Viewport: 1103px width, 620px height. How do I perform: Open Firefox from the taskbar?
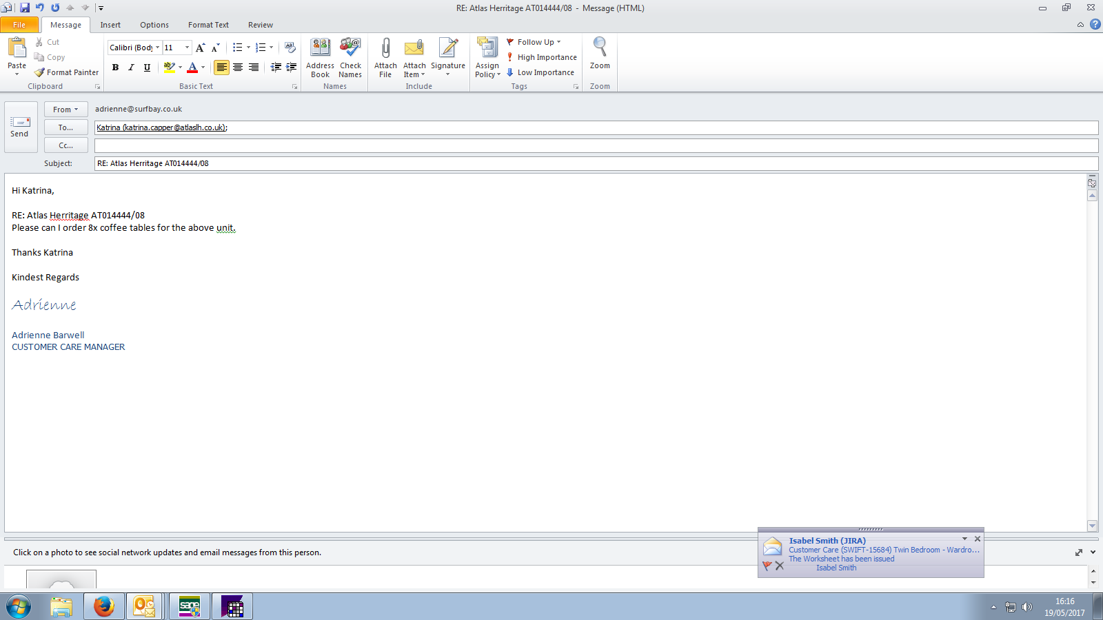(x=104, y=606)
